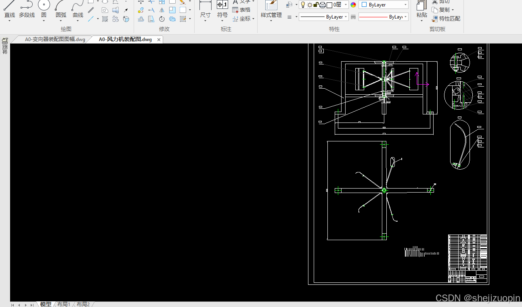
Task: Click the stretch icon in 修改 panel
Action: (x=151, y=19)
